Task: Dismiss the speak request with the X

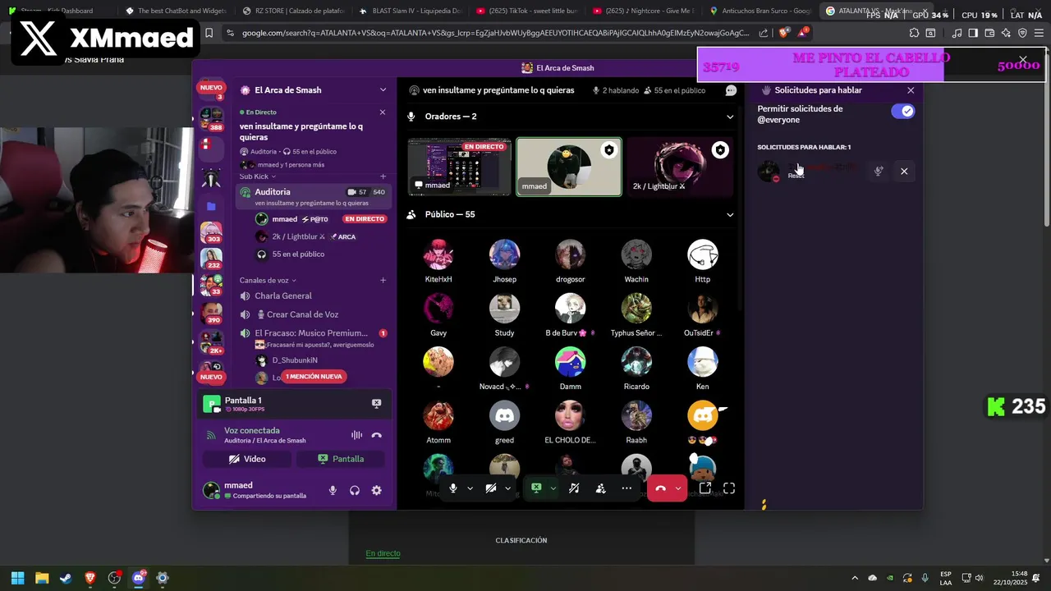Action: (x=904, y=171)
